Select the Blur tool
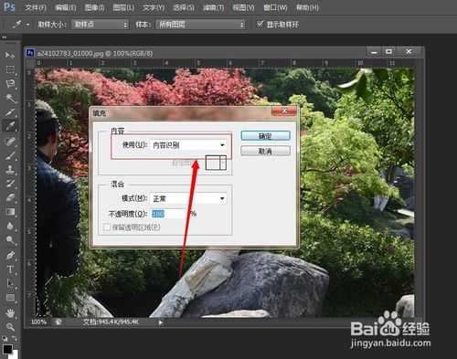Image resolution: width=457 pixels, height=359 pixels. point(11,226)
